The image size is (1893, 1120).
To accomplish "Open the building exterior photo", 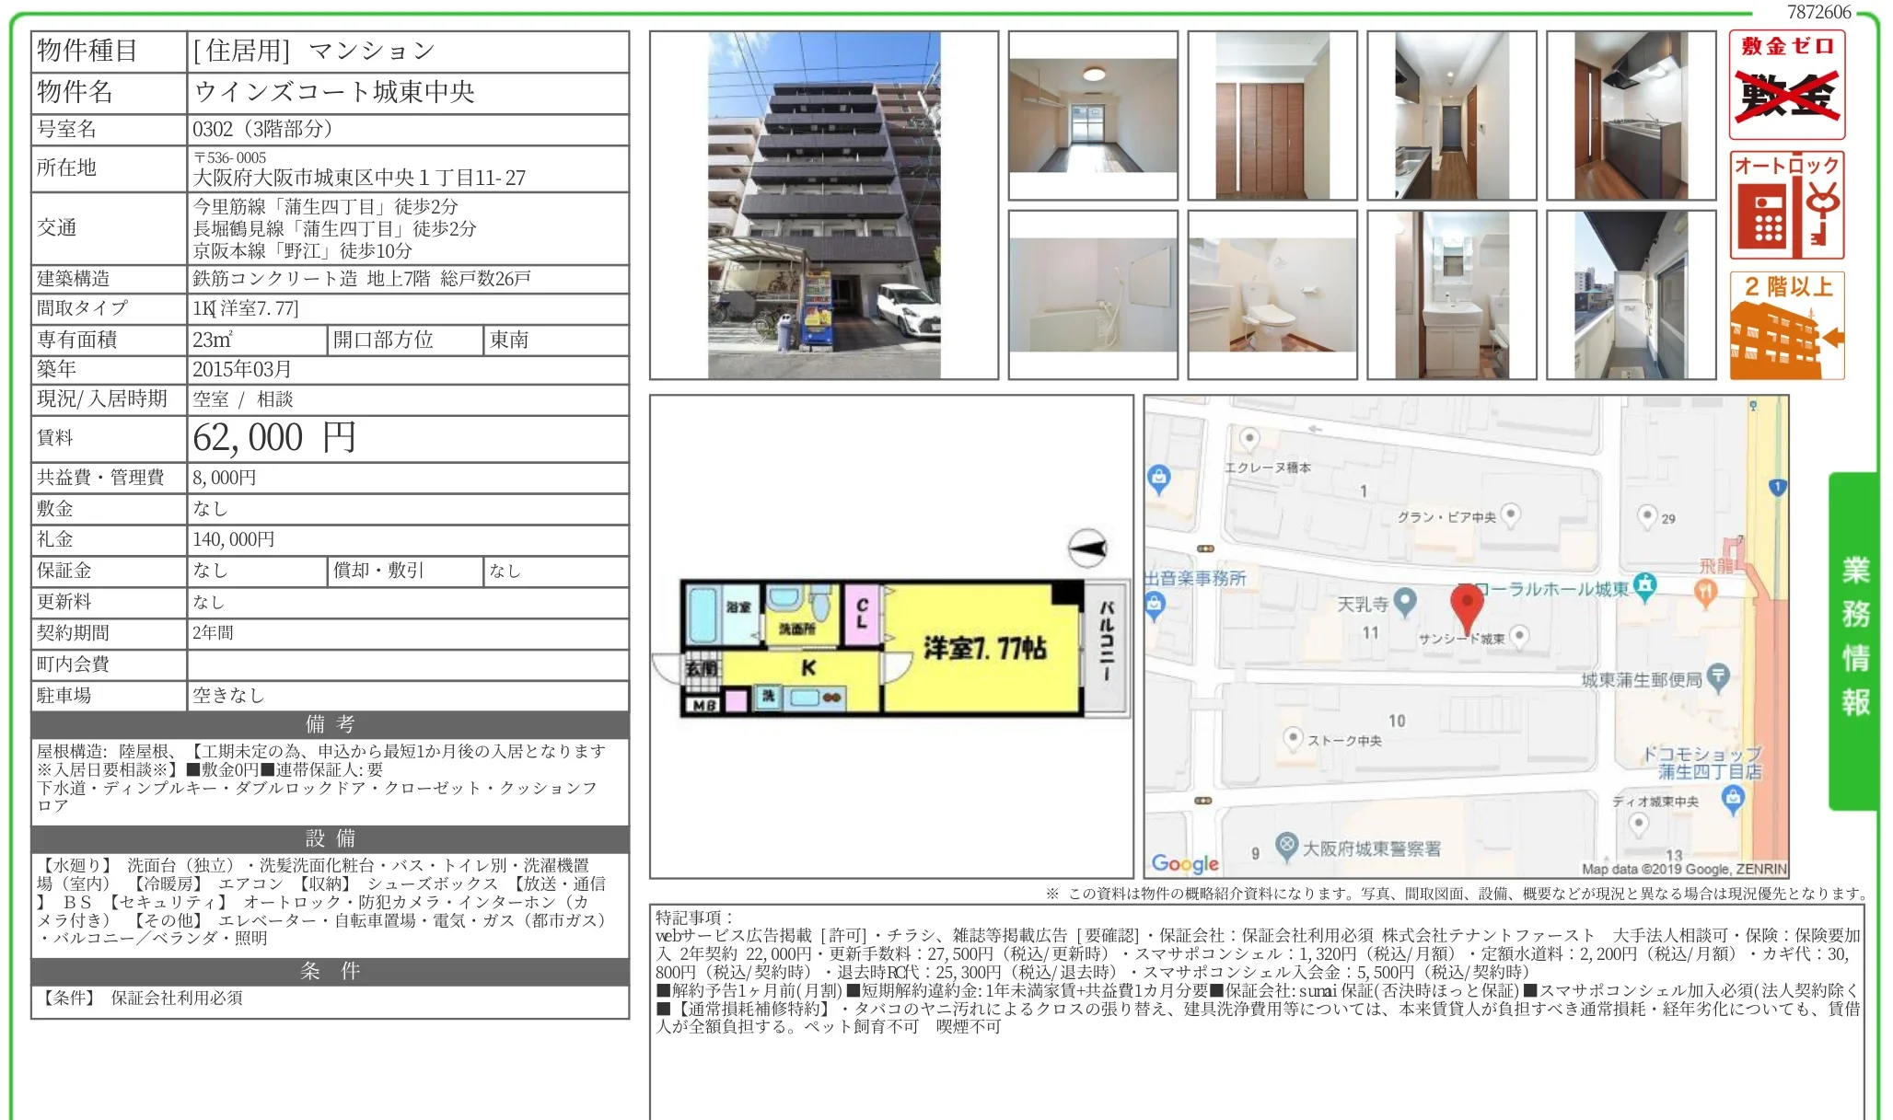I will point(824,205).
